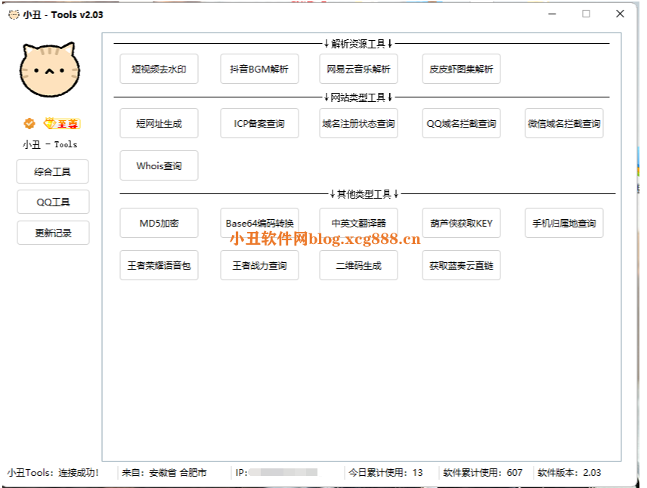The height and width of the screenshot is (488, 647).
Task: Click status text 今日累计使用: 13
Action: (x=385, y=473)
